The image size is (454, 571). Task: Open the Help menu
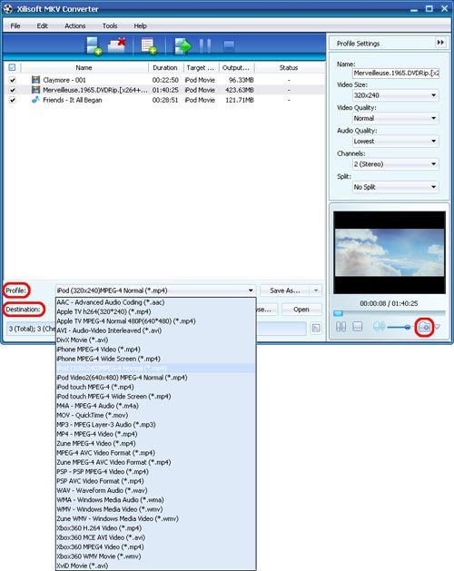(140, 25)
